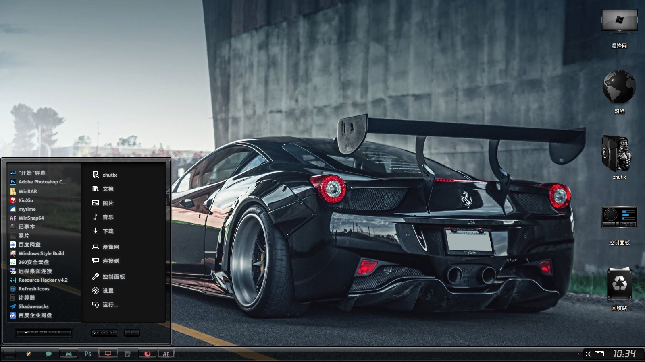
Task: Expand the PROGRAMS list button
Action: (44, 333)
